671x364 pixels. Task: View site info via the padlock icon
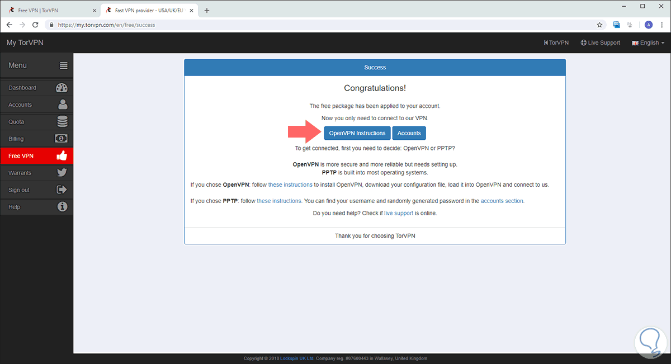click(51, 25)
